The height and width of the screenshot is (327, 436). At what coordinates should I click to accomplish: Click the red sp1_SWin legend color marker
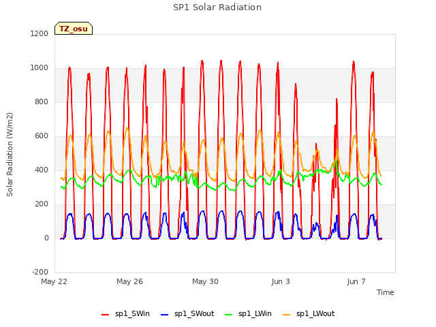click(105, 315)
